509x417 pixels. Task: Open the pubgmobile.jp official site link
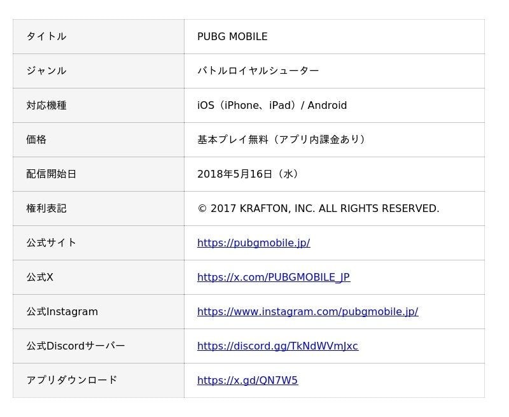click(253, 243)
